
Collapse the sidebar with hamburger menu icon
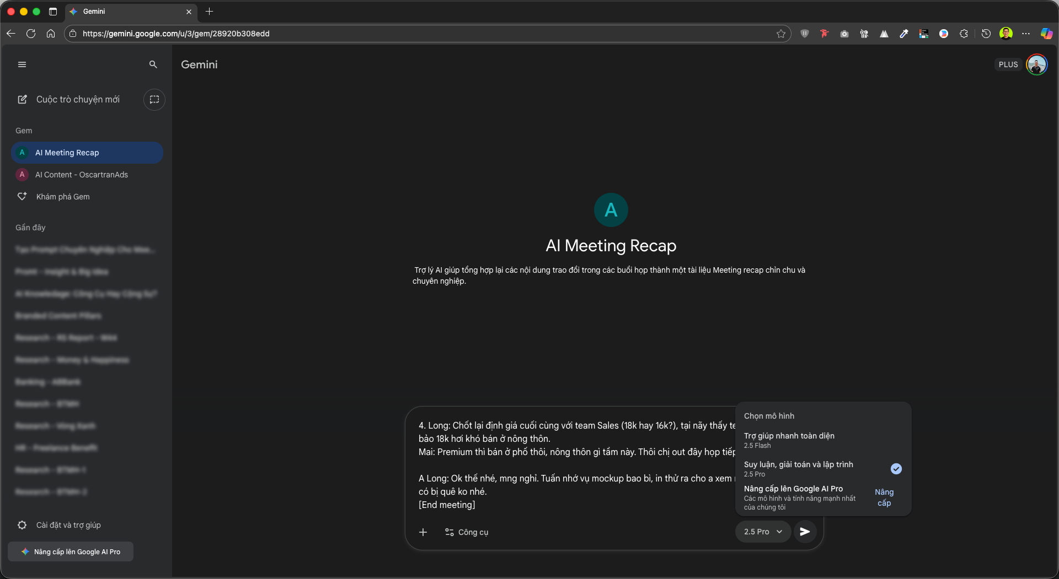(22, 64)
